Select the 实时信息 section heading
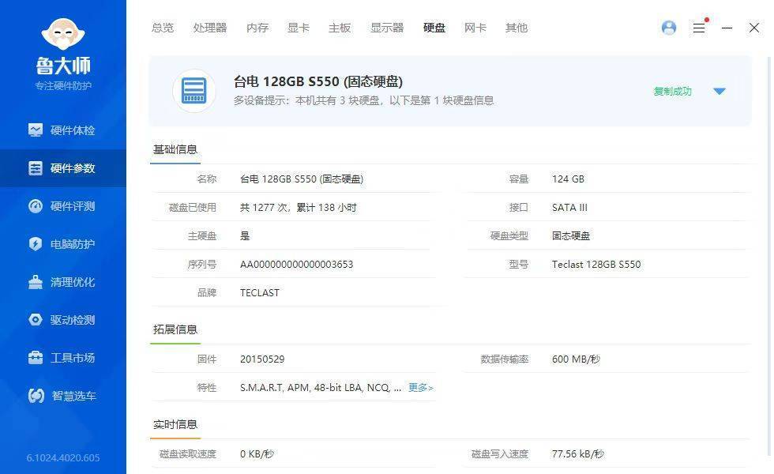The image size is (774, 474). coord(175,424)
